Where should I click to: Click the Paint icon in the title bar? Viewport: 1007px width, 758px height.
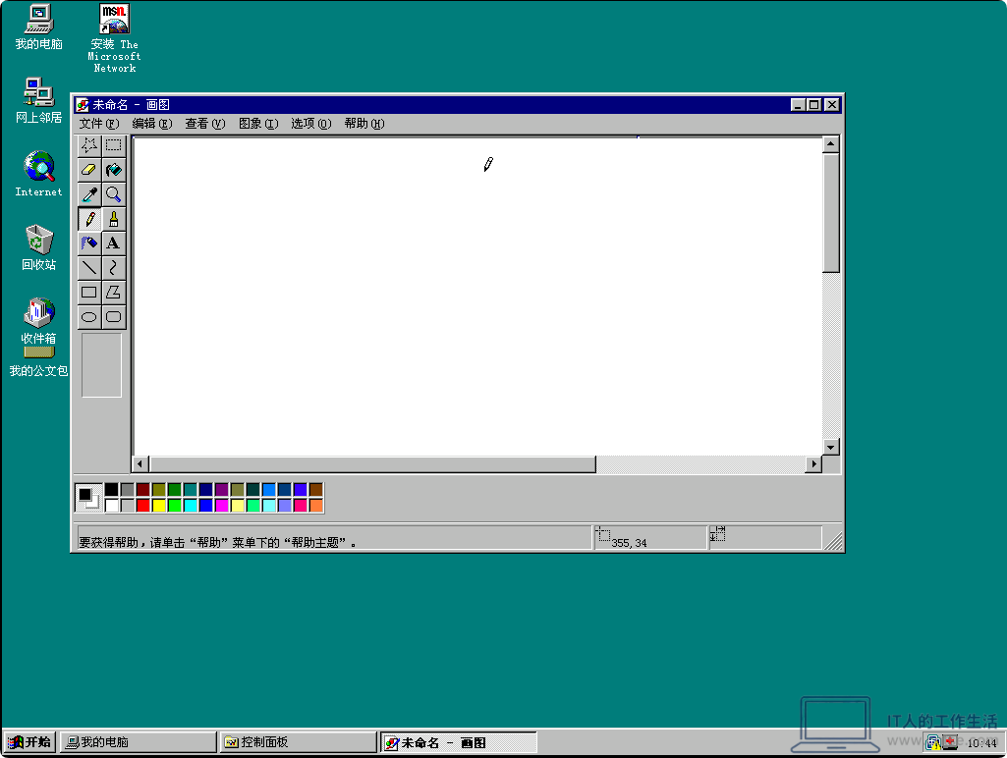[x=83, y=105]
